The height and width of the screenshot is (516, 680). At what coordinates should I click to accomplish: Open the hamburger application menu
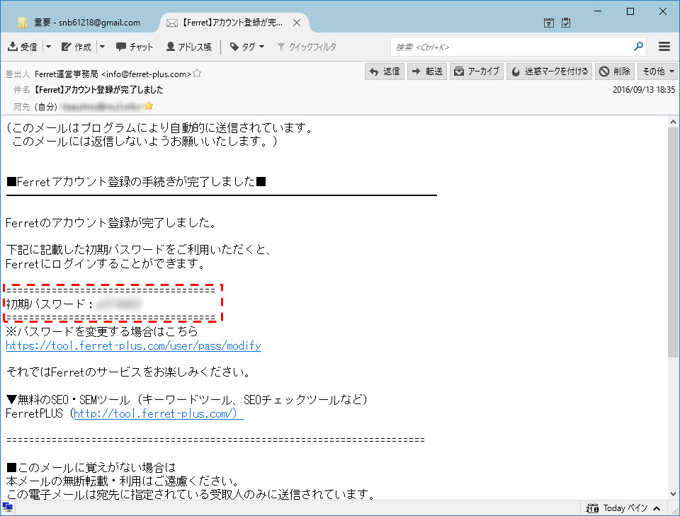pos(664,46)
